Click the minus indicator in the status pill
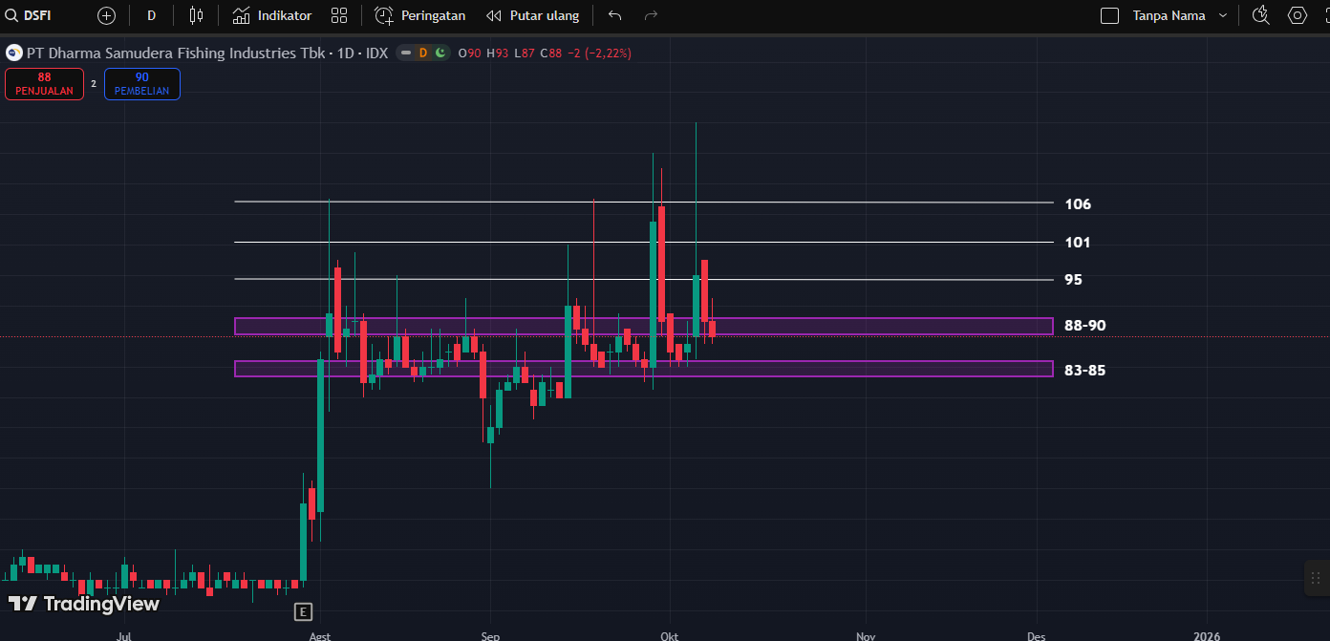The image size is (1330, 641). 406,53
